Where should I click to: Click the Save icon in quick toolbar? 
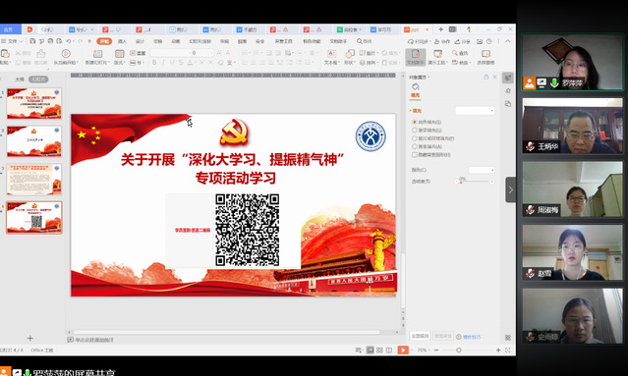pos(32,41)
